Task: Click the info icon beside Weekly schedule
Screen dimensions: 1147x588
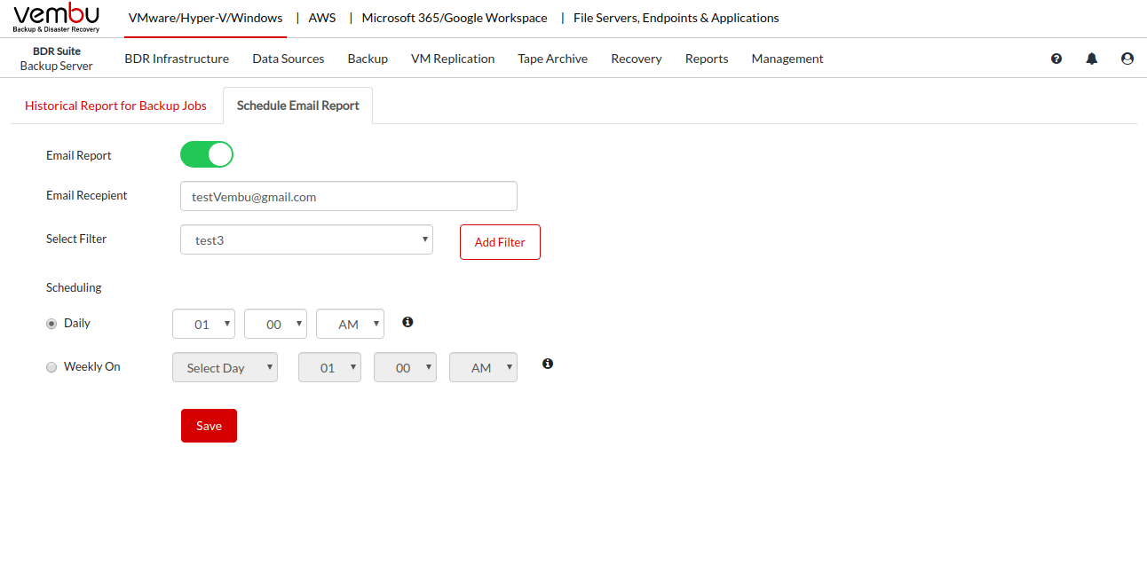Action: click(548, 364)
